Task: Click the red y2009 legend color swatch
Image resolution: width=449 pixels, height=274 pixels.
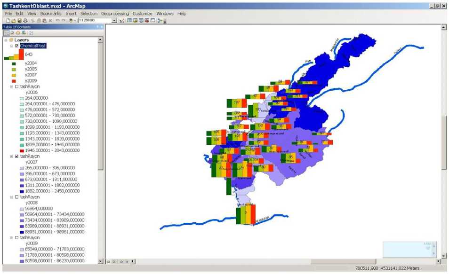Action: coord(14,81)
